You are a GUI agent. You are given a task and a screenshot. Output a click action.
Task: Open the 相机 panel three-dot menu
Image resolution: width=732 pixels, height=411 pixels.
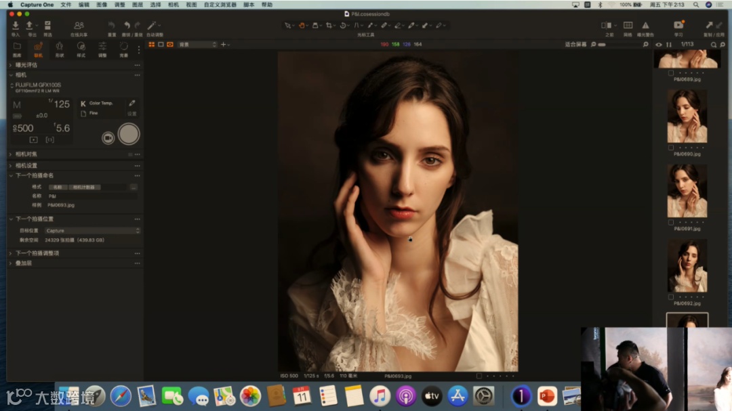[x=137, y=74]
